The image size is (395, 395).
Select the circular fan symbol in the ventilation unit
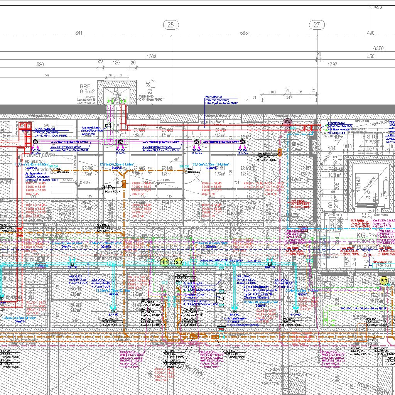click(221, 298)
